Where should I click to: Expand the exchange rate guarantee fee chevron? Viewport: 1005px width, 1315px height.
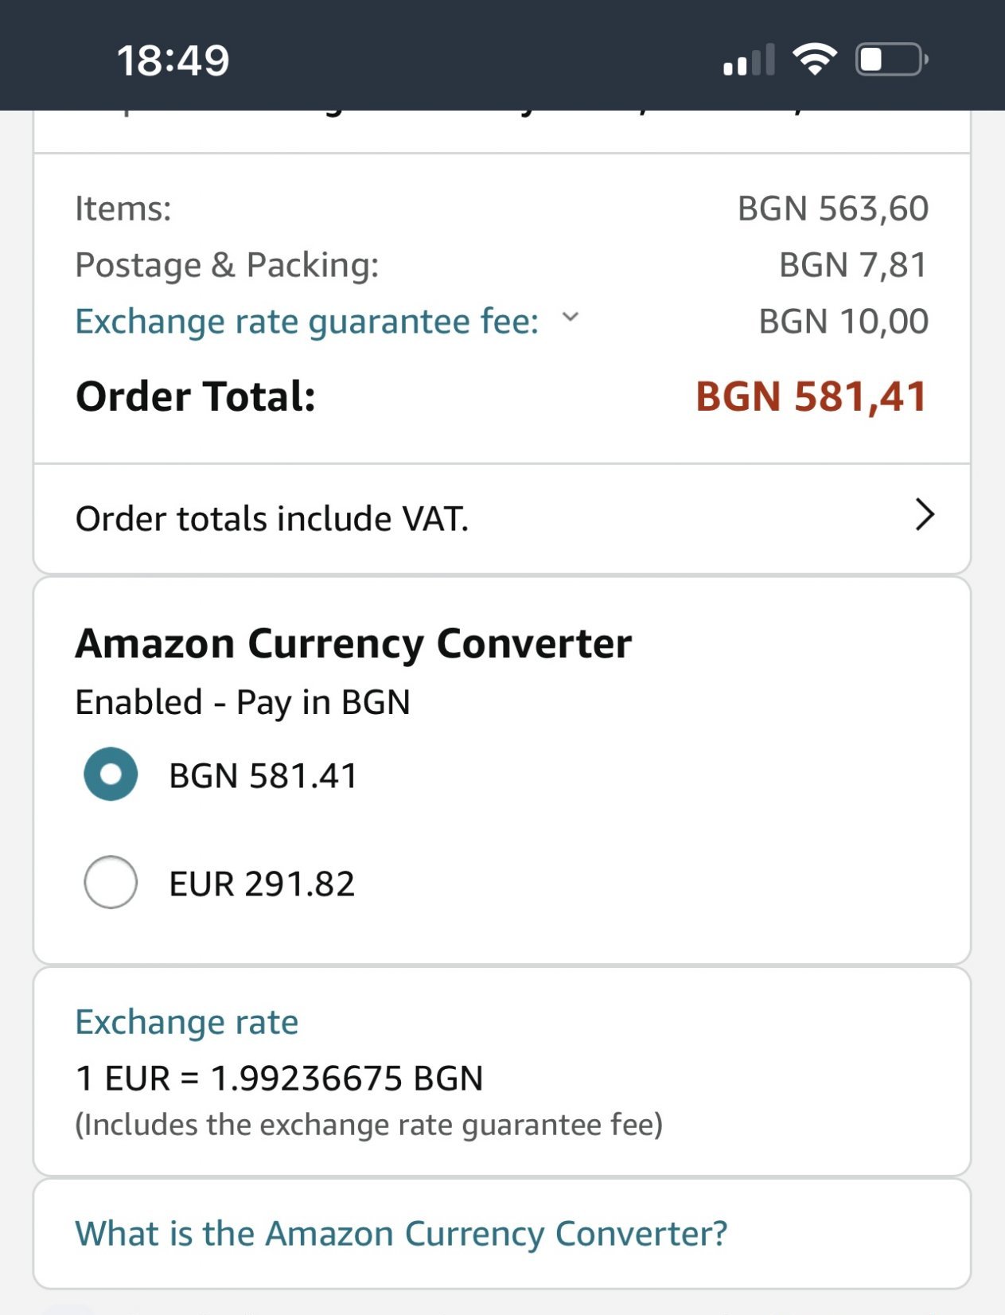(571, 318)
